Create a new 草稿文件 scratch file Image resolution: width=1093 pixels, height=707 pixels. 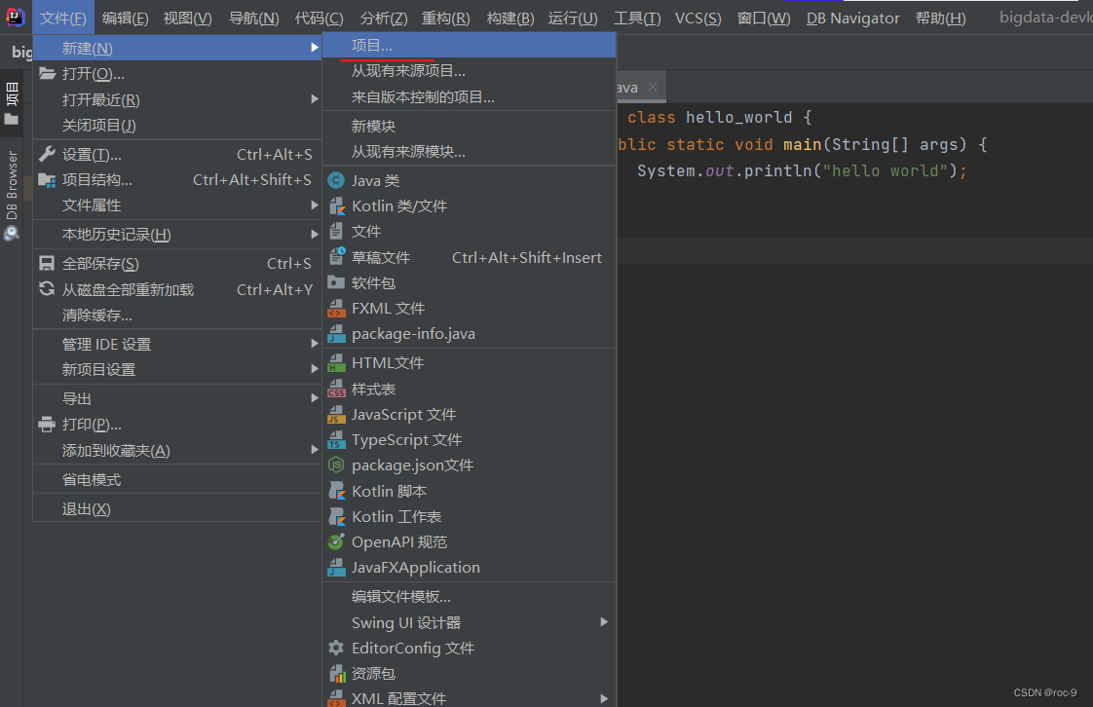[375, 256]
